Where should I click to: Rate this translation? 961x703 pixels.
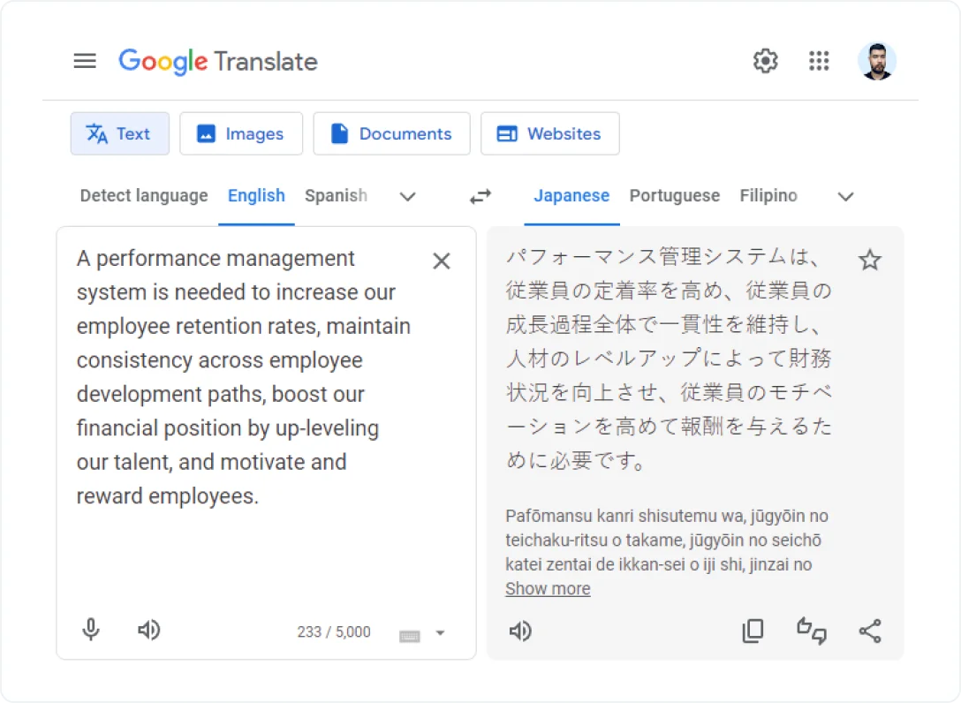click(x=812, y=631)
